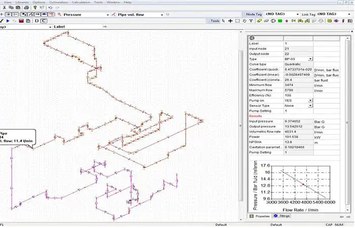The width and height of the screenshot is (355, 228).
Task: Run calculation with the blue play icon
Action: pos(8,21)
